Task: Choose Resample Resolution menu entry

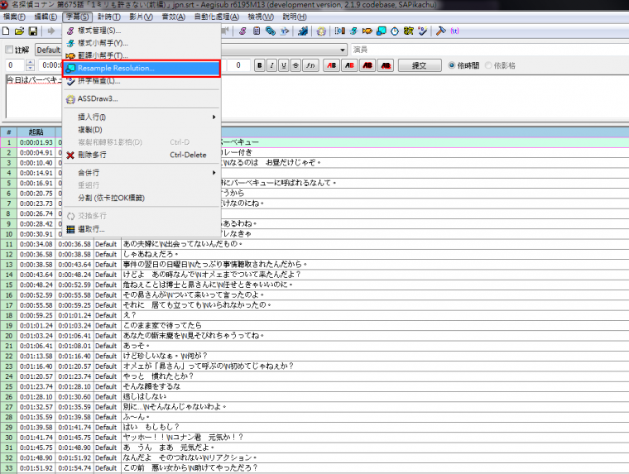Action: click(x=116, y=68)
